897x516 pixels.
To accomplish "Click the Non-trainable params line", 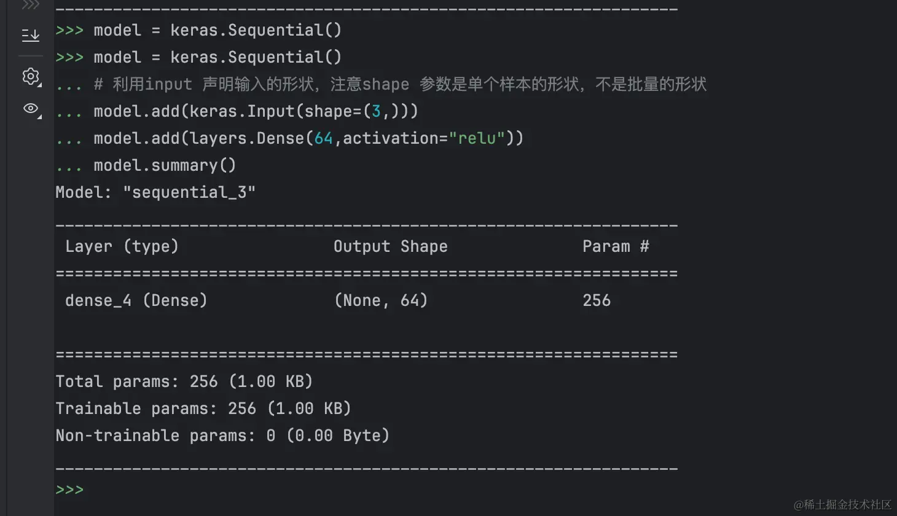I will click(222, 436).
